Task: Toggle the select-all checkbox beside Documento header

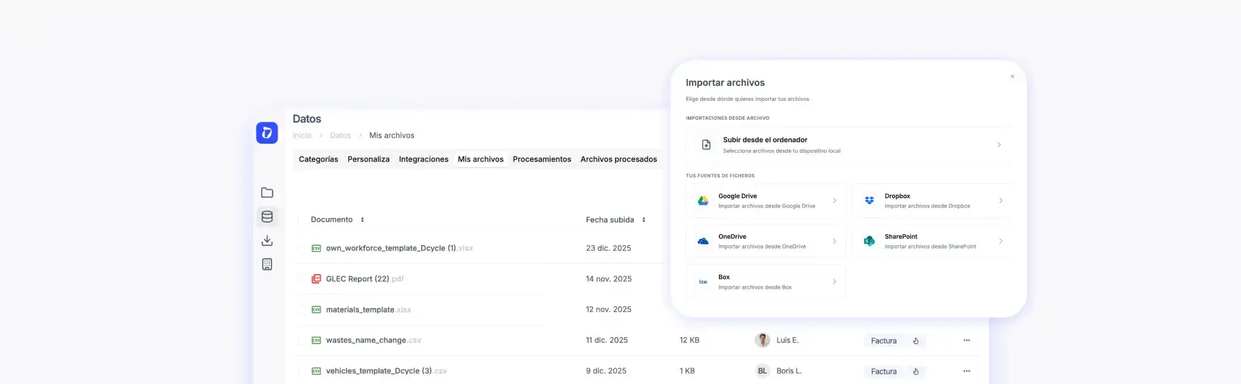Action: click(x=302, y=220)
